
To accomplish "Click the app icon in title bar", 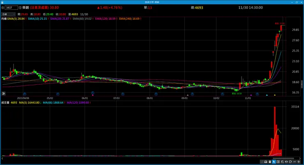I will pos(2,2).
